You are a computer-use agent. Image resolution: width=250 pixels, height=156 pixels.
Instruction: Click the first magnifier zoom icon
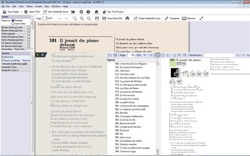click(75, 18)
